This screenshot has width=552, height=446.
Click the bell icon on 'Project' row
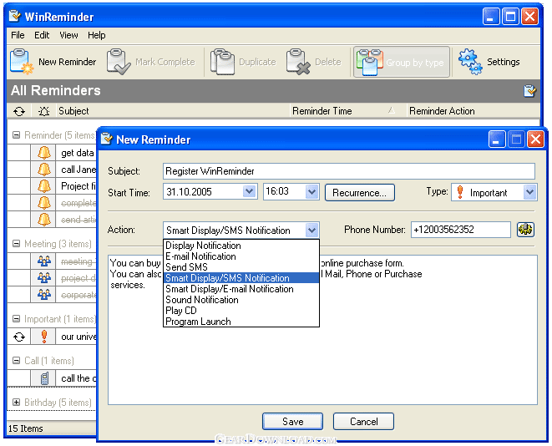44,186
